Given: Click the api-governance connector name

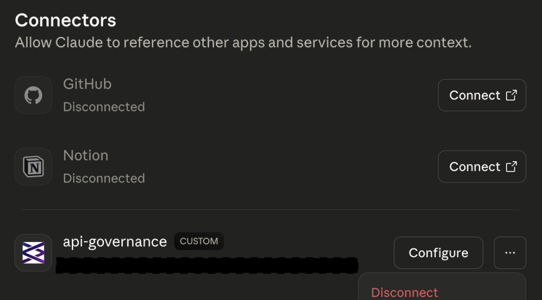Looking at the screenshot, I should (x=115, y=242).
